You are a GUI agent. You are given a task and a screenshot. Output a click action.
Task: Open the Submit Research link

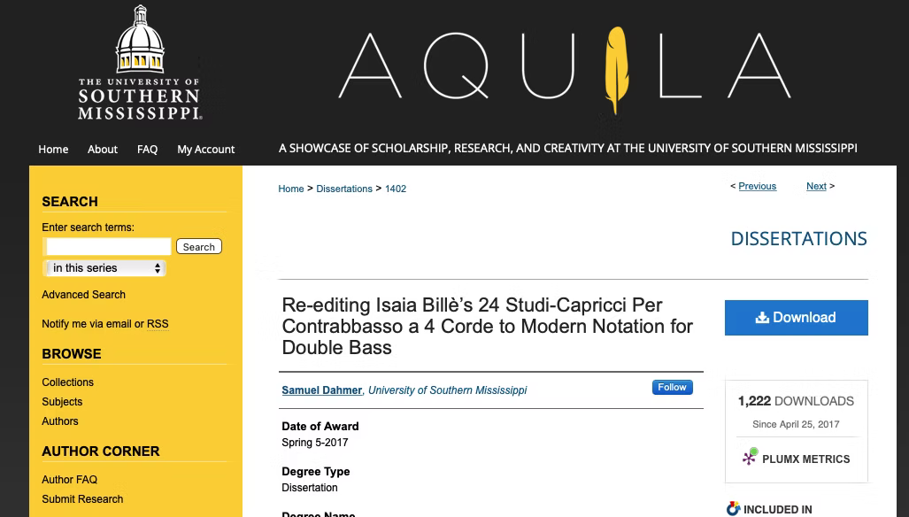82,499
